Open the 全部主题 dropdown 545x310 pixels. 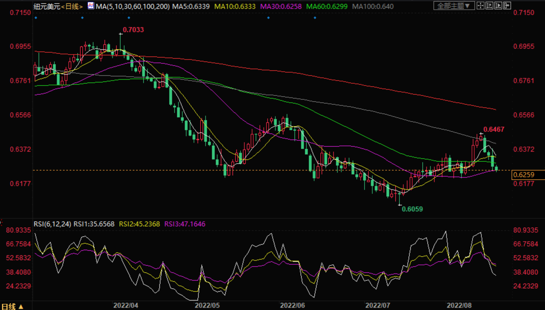pos(454,6)
